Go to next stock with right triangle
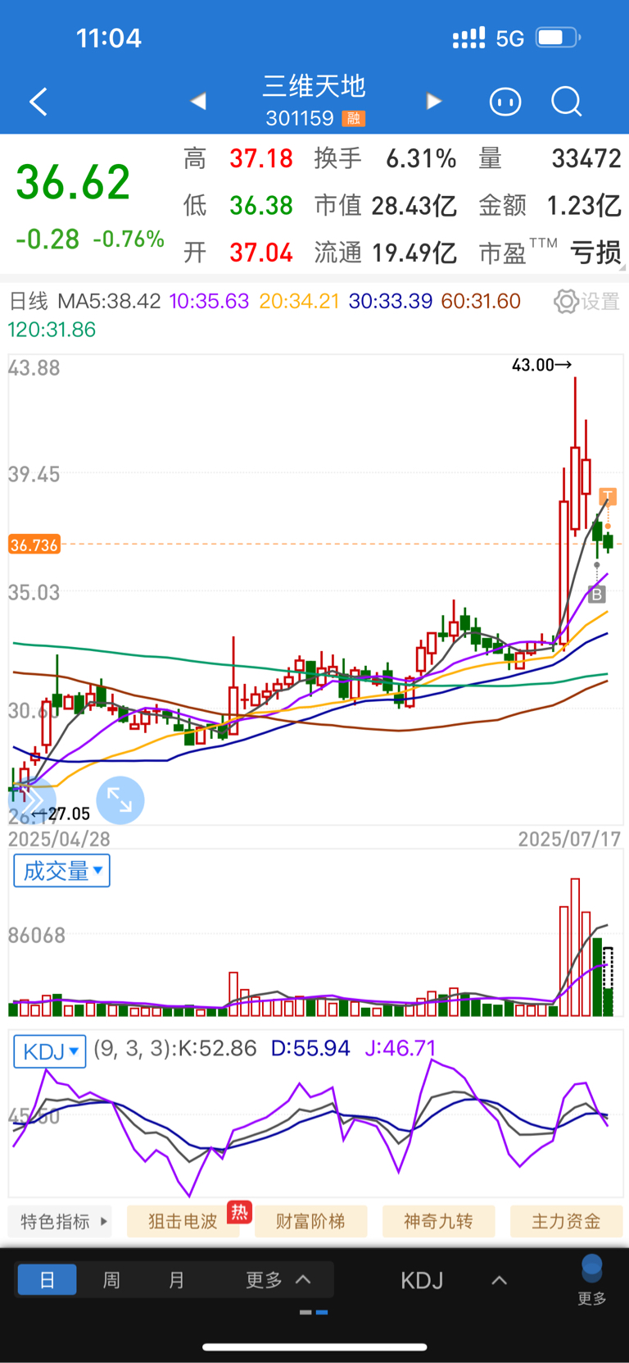629x1363 pixels. pos(434,101)
